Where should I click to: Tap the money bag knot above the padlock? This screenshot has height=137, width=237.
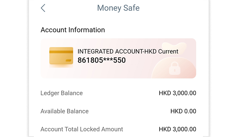pyautogui.click(x=174, y=47)
